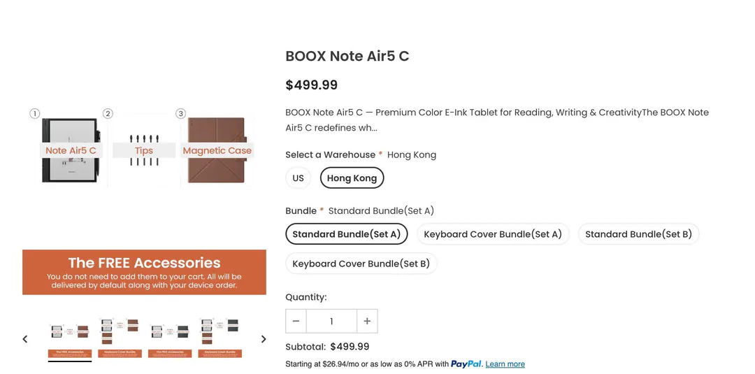Select the US warehouse option
The height and width of the screenshot is (374, 755).
pyautogui.click(x=298, y=178)
